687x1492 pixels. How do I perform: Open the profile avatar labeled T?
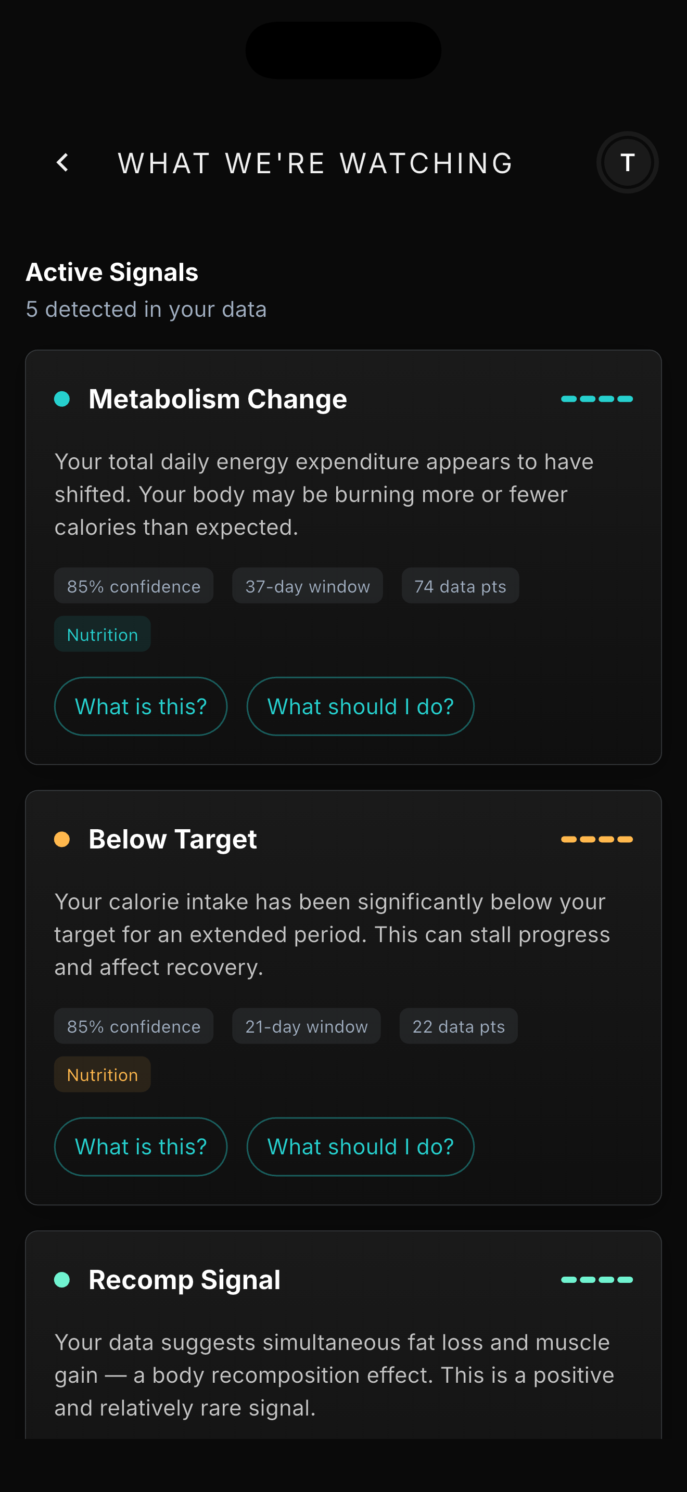pos(627,163)
